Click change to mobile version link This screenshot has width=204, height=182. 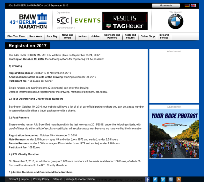click(x=80, y=179)
